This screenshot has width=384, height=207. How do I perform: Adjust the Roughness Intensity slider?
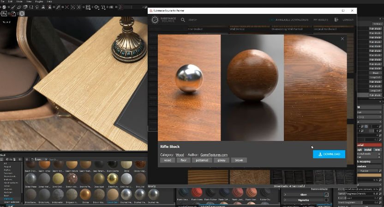(358, 194)
